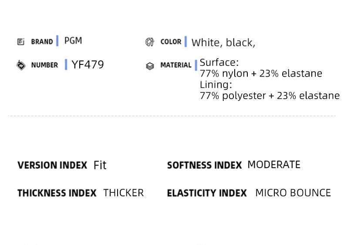Click the SOFTNESS INDEX heading
The height and width of the screenshot is (245, 344).
pos(204,165)
